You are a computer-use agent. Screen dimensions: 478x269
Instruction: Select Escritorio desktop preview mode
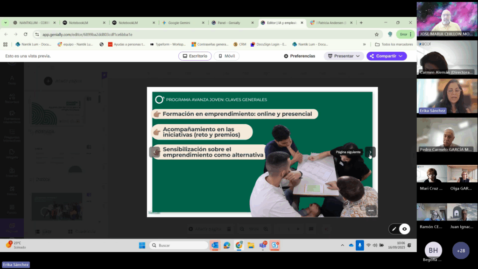tap(195, 56)
